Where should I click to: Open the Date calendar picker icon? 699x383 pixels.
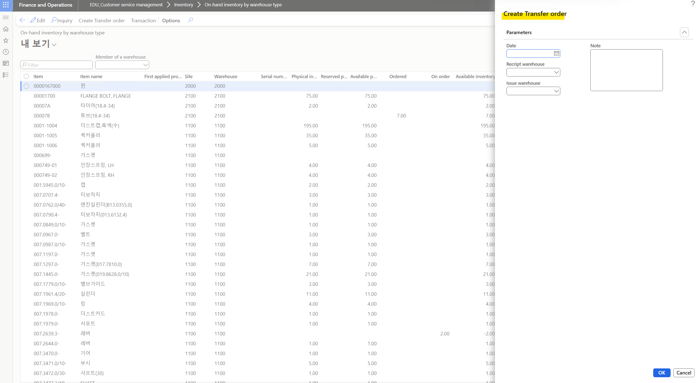tap(556, 53)
